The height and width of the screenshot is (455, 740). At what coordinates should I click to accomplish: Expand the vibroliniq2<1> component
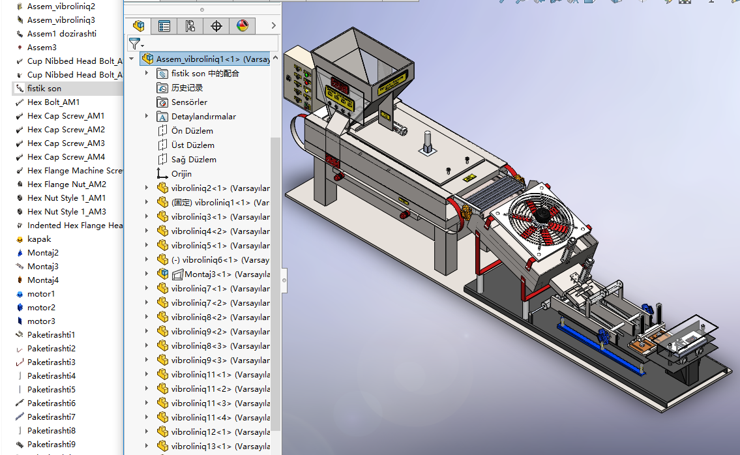coord(147,188)
